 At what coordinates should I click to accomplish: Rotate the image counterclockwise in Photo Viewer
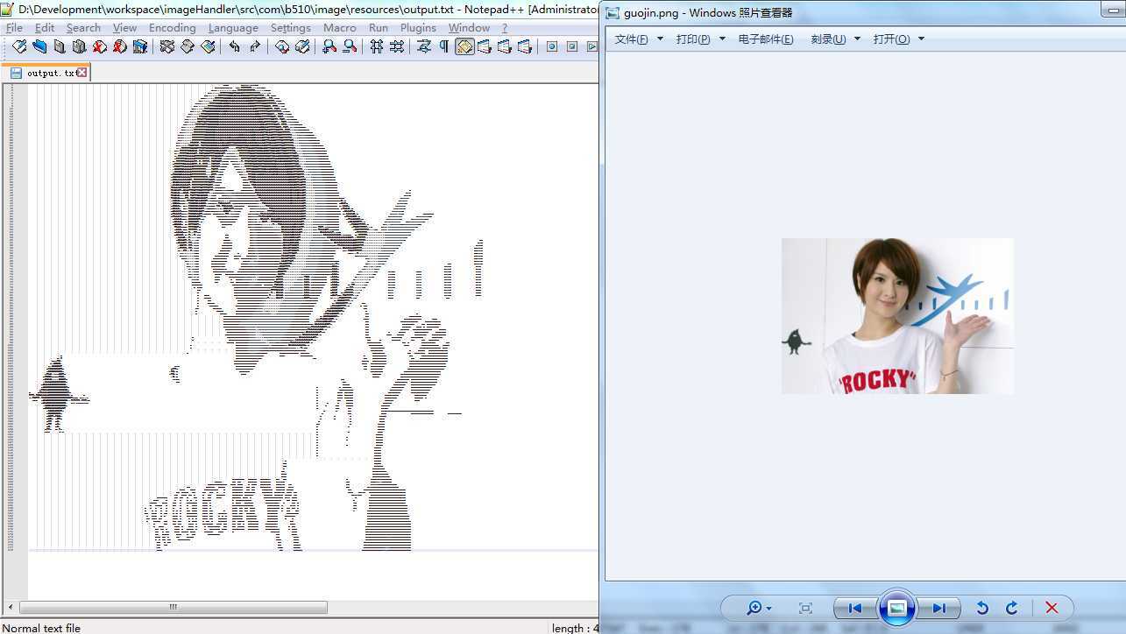click(x=982, y=608)
